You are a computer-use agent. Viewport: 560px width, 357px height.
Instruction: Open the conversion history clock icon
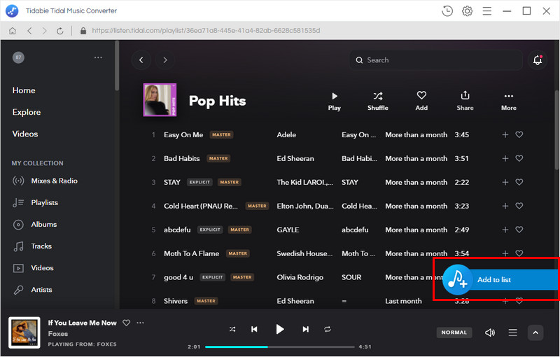click(x=447, y=11)
